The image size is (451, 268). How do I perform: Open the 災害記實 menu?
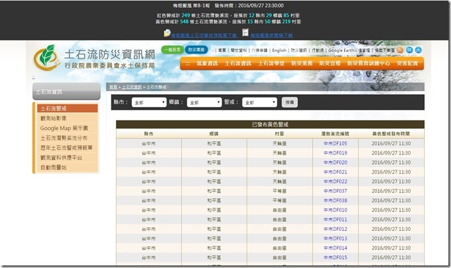coord(407,63)
